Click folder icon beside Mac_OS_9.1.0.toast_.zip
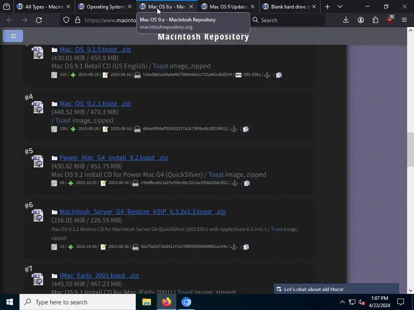Viewport: 414px width, 310px height. click(x=55, y=50)
